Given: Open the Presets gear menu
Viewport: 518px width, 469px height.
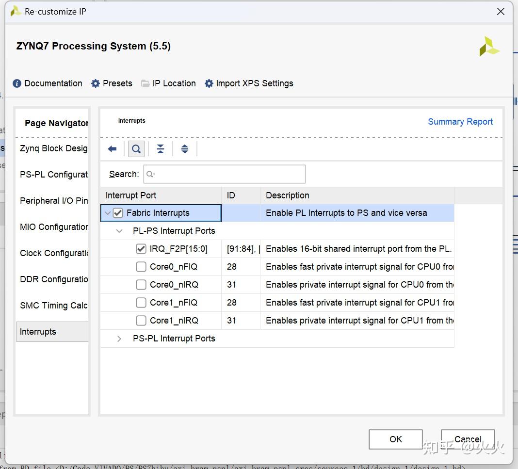Looking at the screenshot, I should (x=96, y=83).
